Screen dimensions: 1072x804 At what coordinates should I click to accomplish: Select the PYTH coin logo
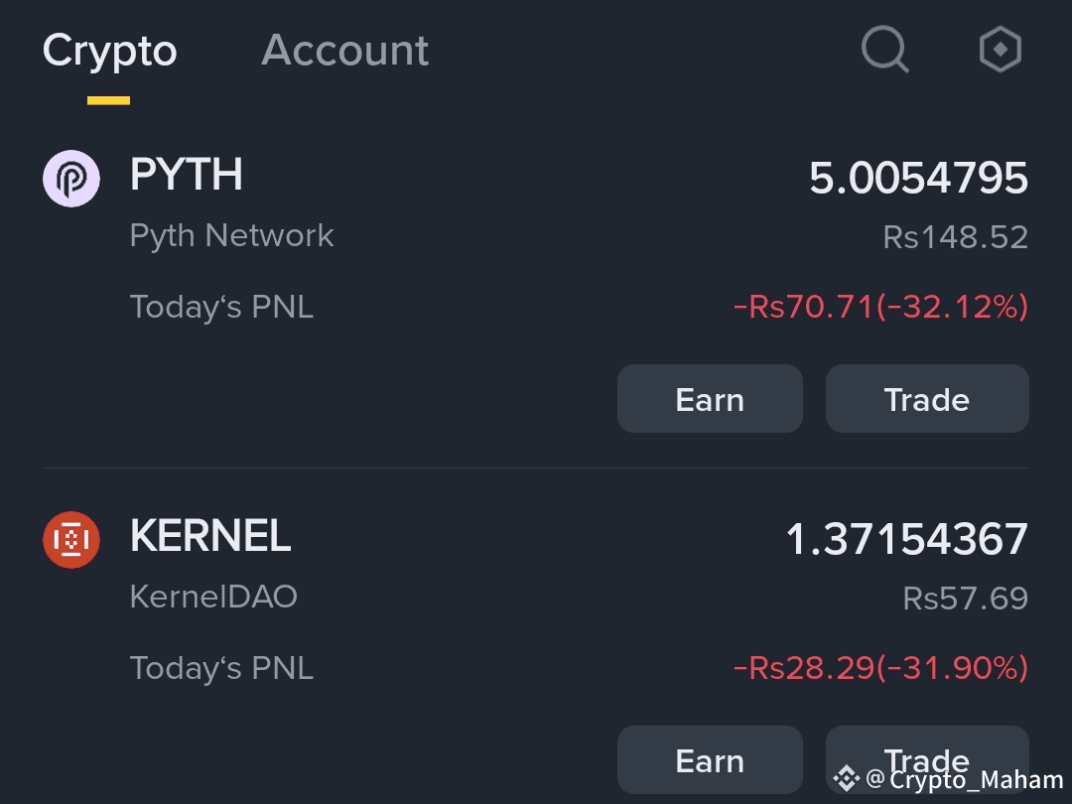coord(71,179)
